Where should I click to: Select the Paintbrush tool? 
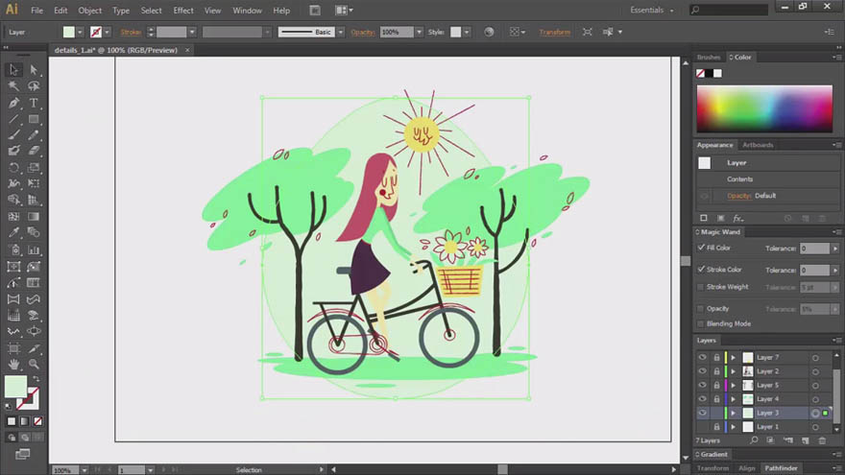tap(13, 135)
